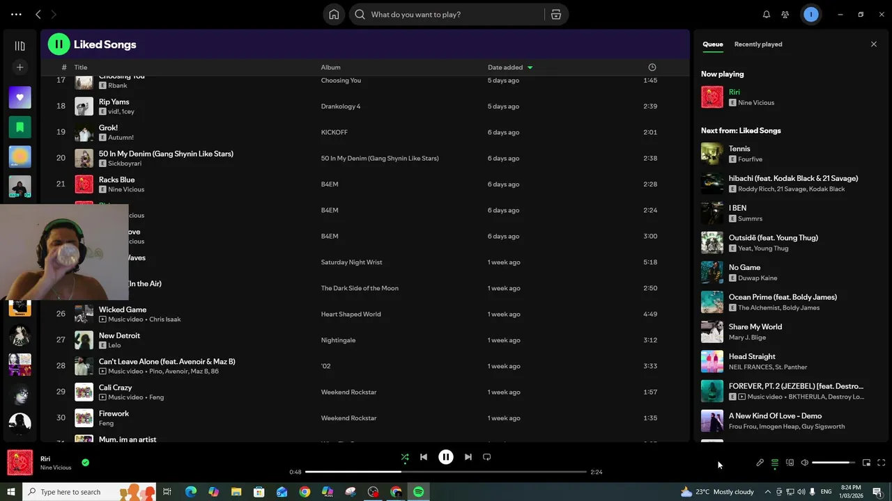Open the Windows Start menu

(x=10, y=492)
